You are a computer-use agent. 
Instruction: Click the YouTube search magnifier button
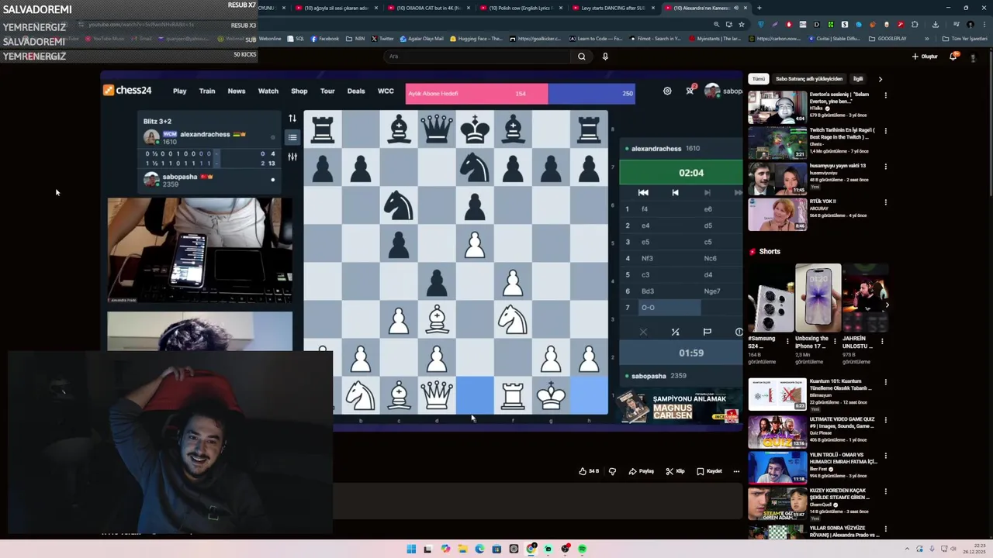(x=581, y=56)
